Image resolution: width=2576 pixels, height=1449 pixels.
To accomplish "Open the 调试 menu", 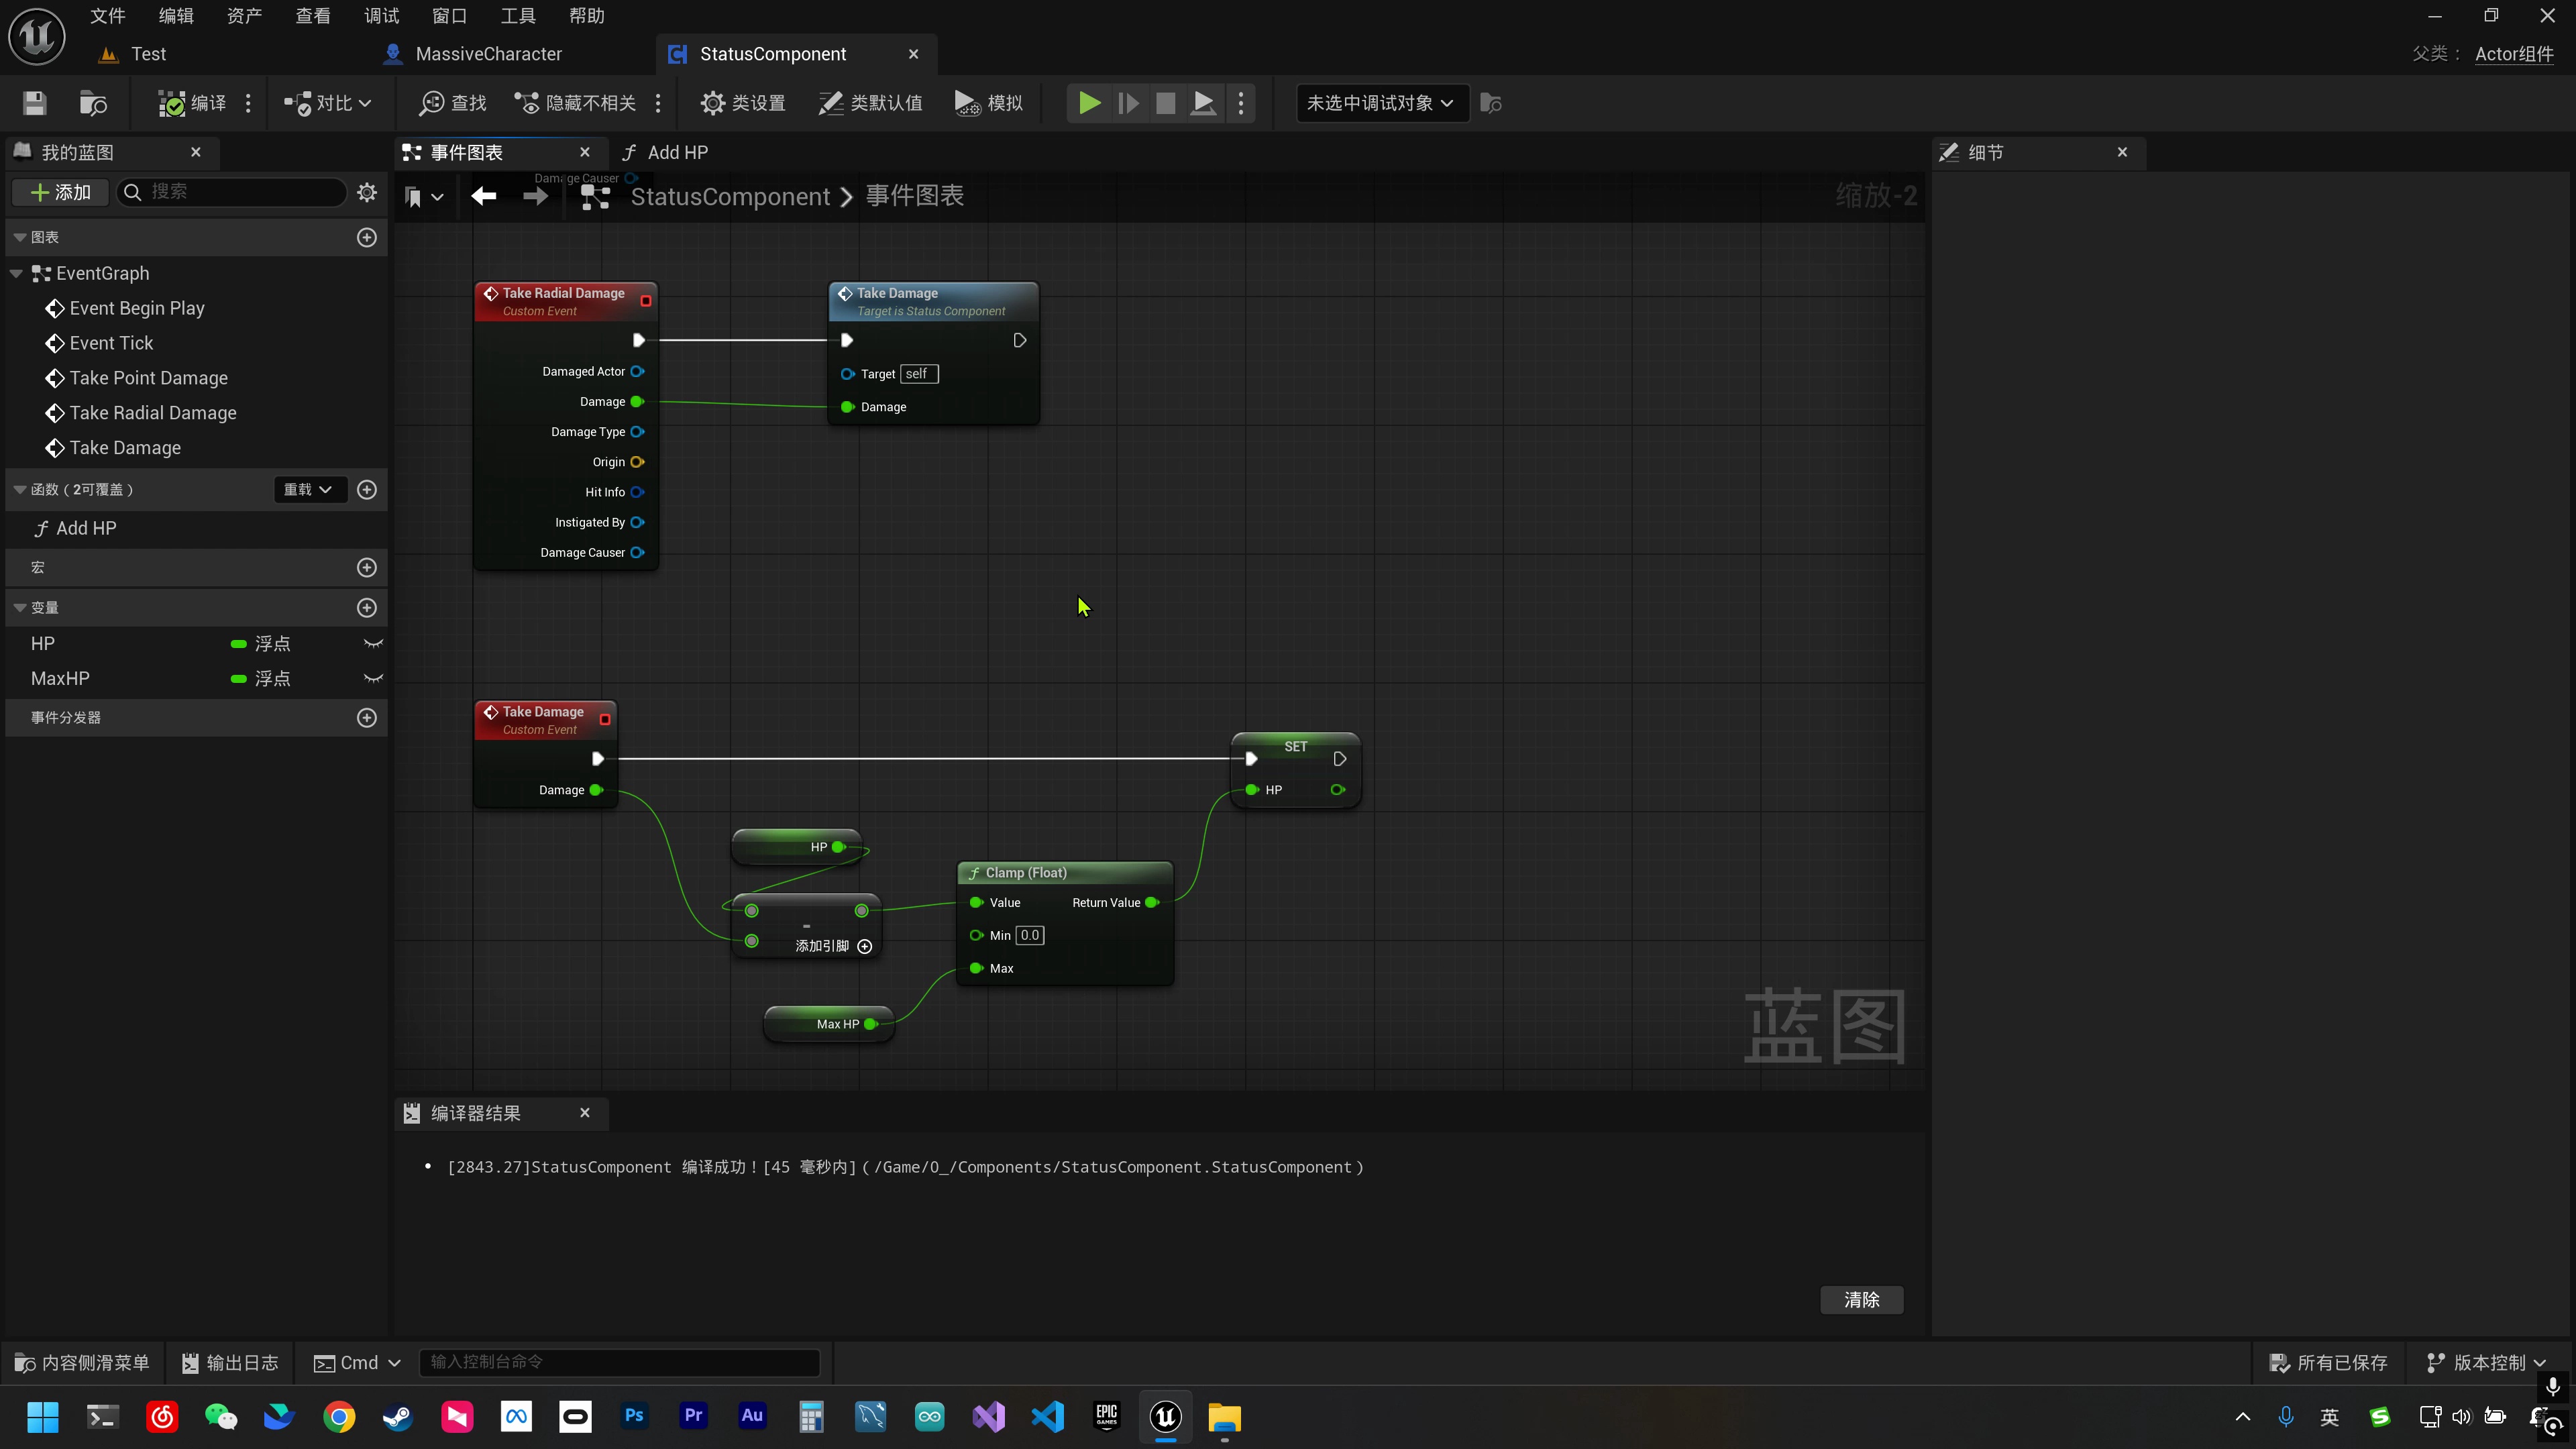I will (382, 16).
